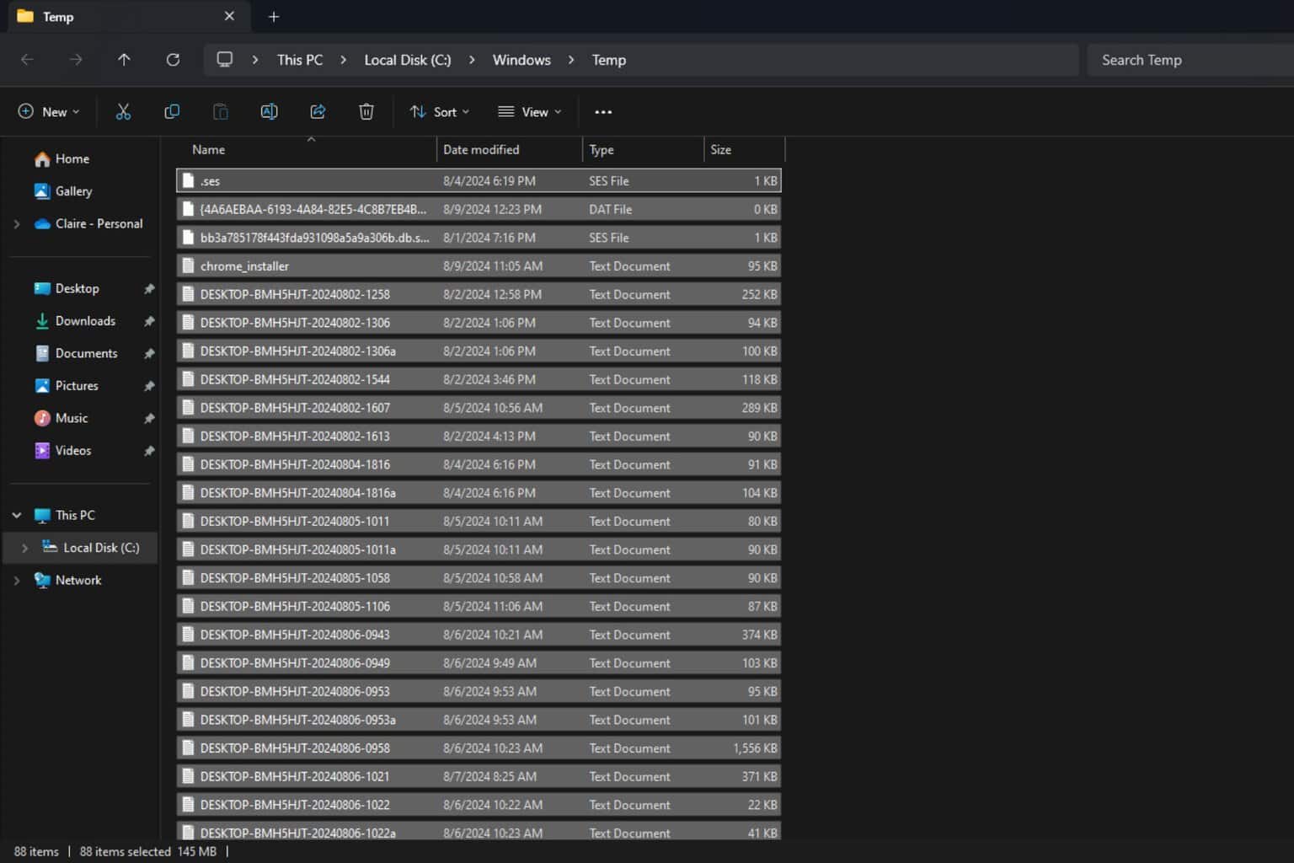Close the Temp tab
Image resolution: width=1294 pixels, height=863 pixels.
229,16
